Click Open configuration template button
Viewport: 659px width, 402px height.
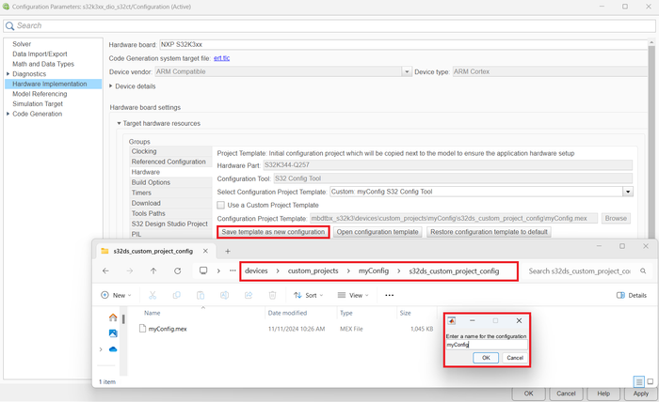pos(378,232)
